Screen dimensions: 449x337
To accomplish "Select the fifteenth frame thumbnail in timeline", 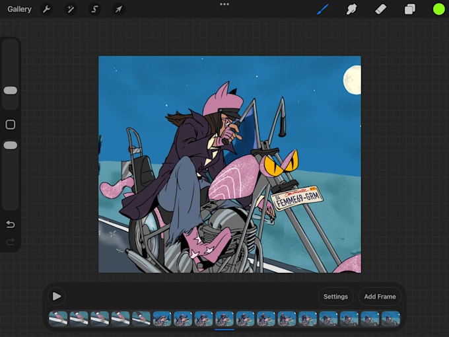I will (349, 318).
